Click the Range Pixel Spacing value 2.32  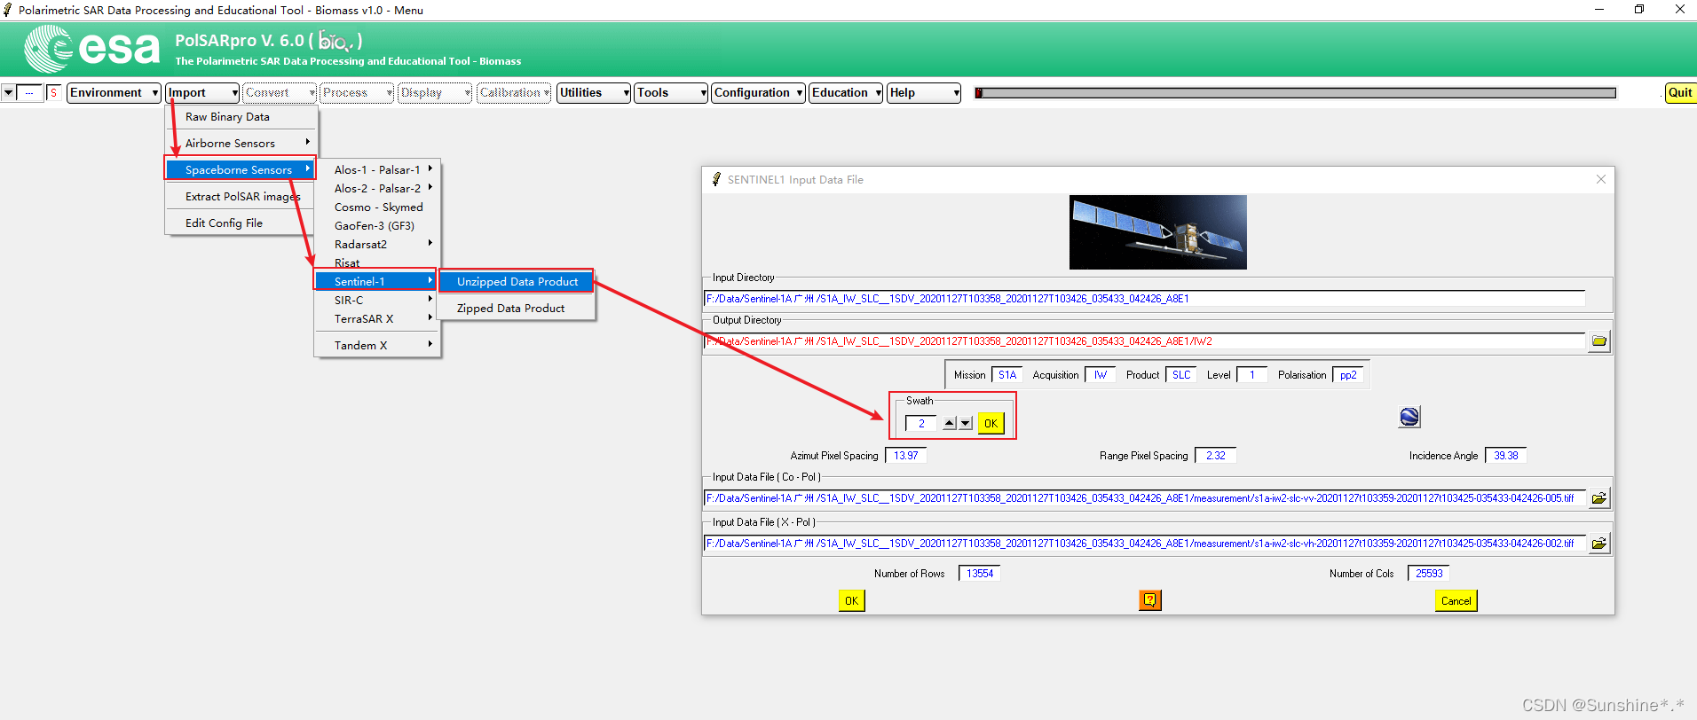[x=1216, y=456]
